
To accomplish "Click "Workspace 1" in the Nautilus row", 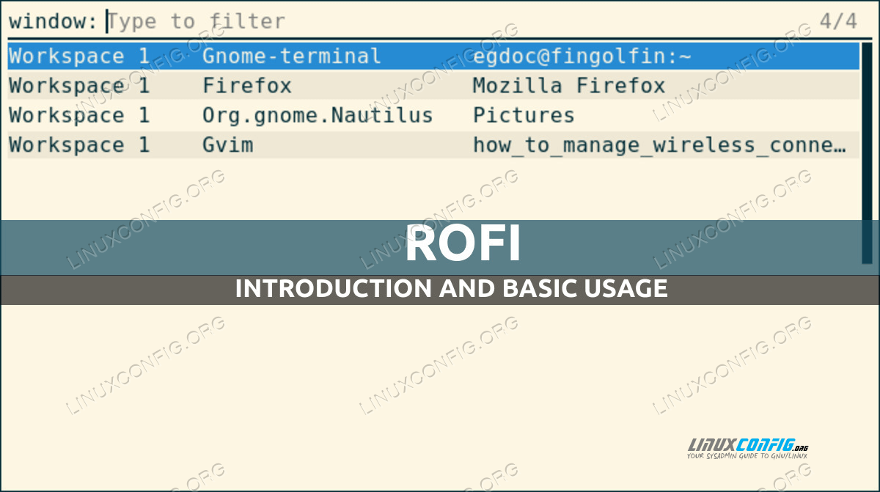I will pos(79,115).
